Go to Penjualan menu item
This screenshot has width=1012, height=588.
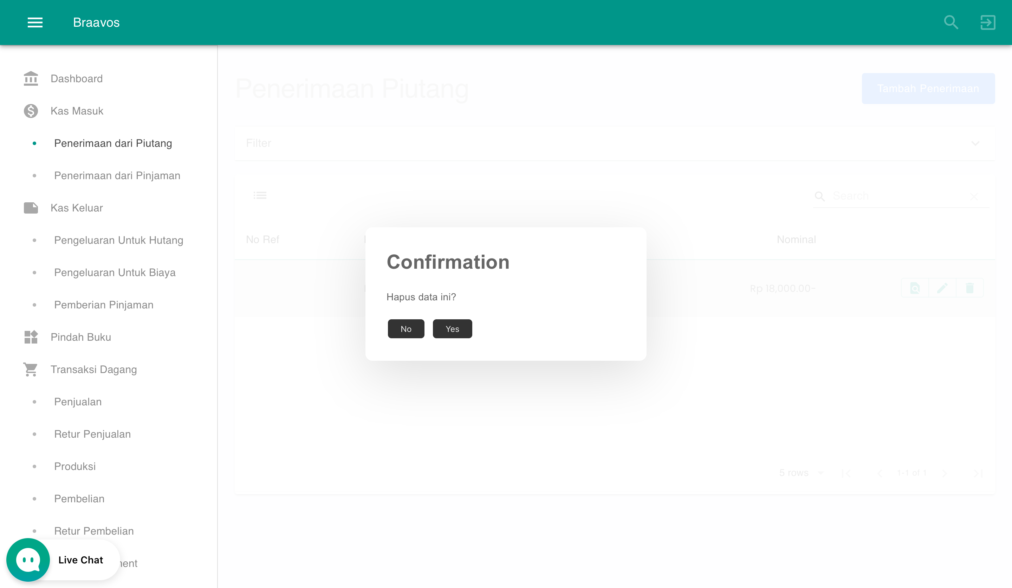78,402
